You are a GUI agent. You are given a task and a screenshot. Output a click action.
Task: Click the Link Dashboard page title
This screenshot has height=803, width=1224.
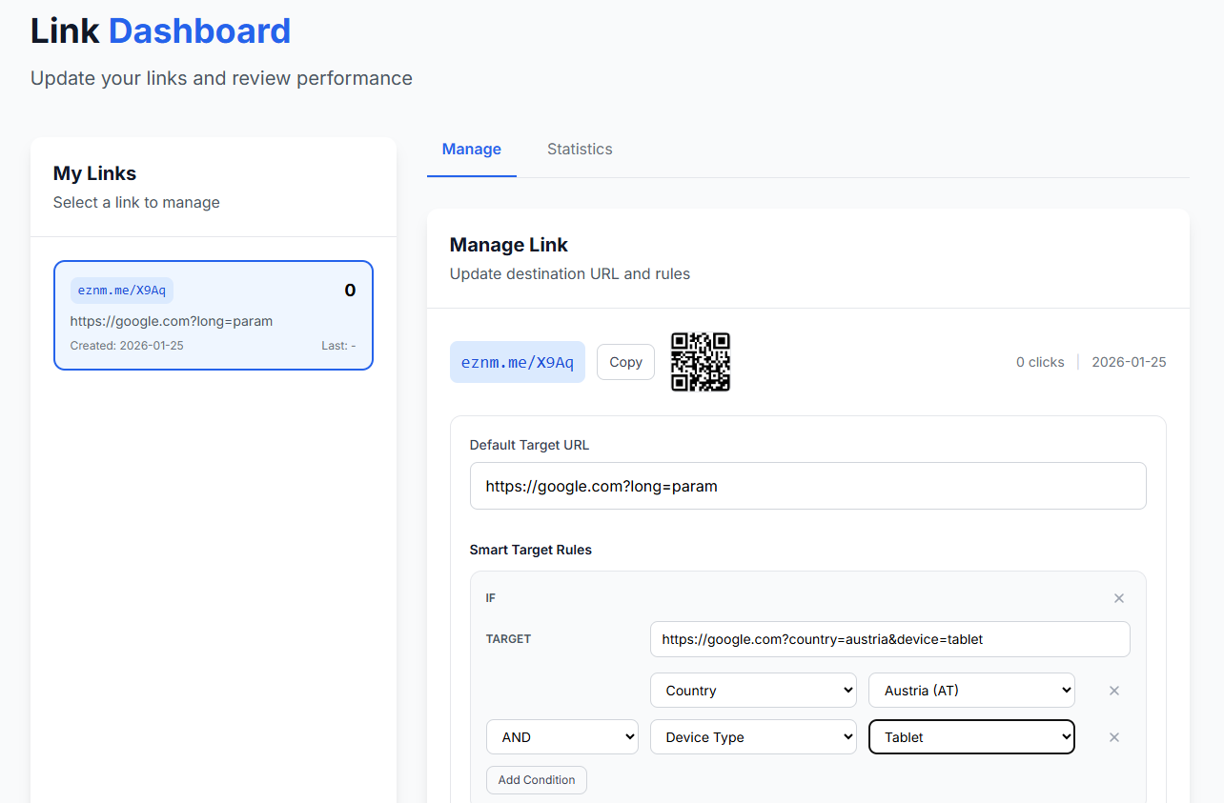click(160, 31)
